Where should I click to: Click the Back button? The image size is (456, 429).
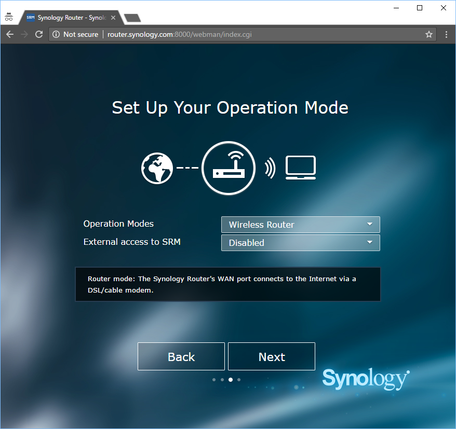(181, 356)
